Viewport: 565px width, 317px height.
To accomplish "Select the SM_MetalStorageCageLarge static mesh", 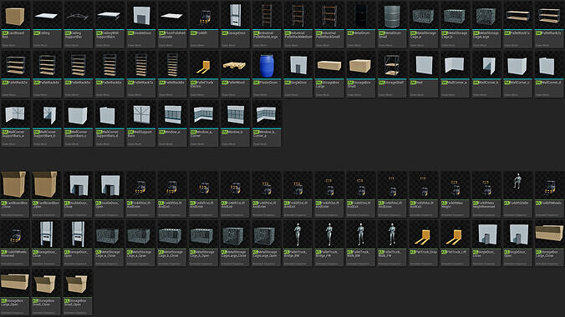I will (486, 24).
